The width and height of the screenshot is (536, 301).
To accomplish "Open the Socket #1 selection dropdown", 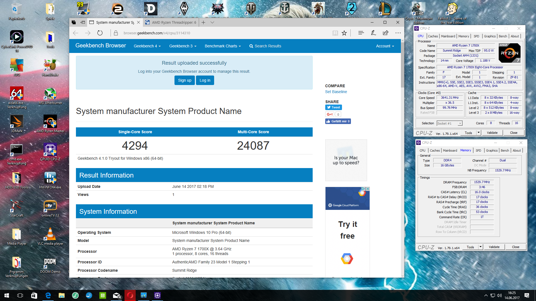I will click(x=449, y=123).
